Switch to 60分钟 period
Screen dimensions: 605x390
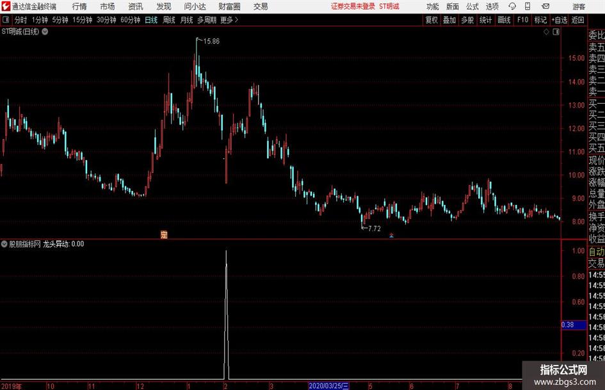point(131,20)
